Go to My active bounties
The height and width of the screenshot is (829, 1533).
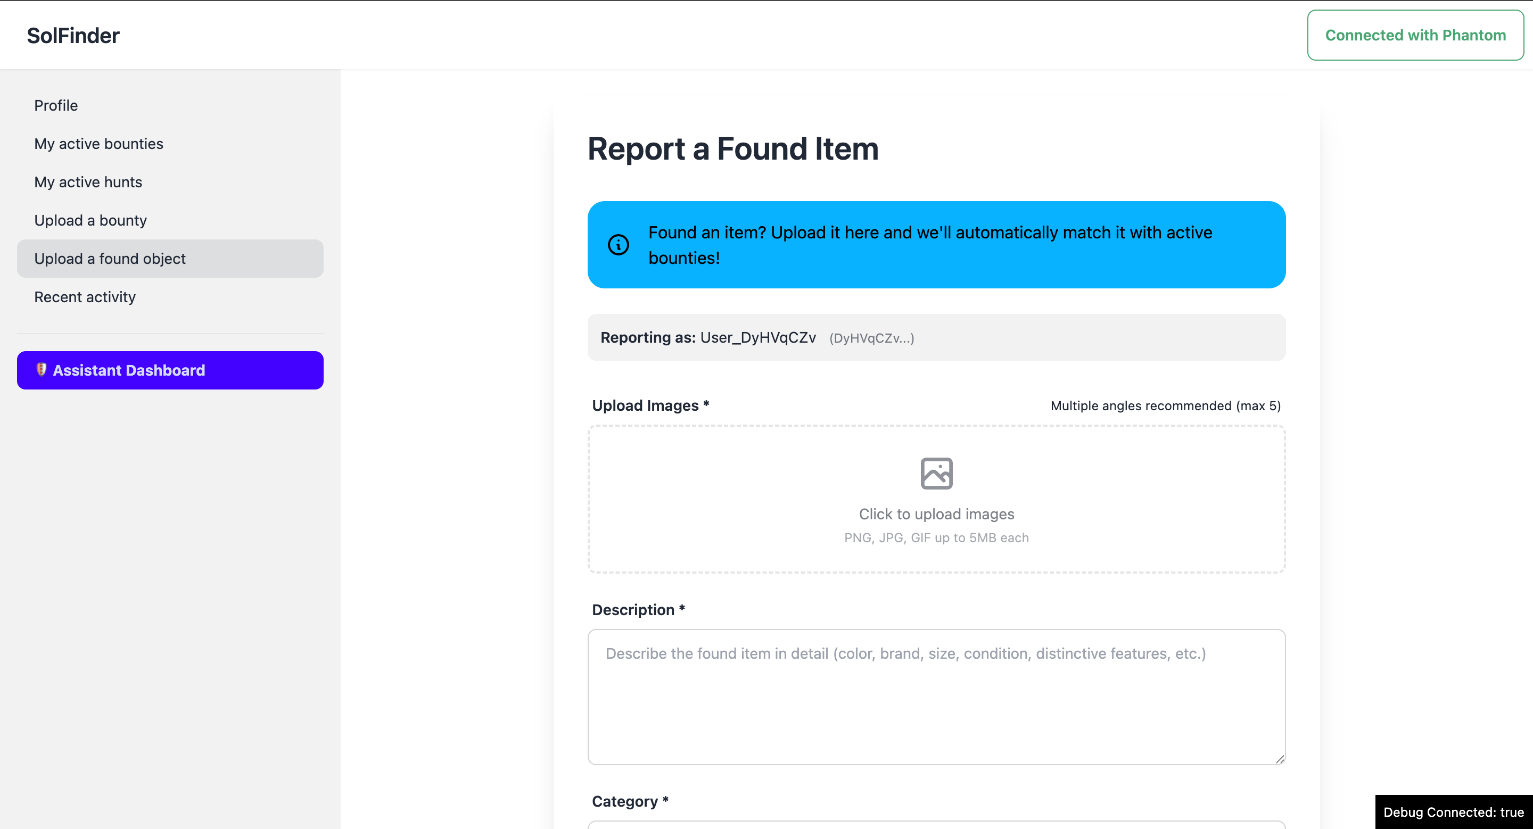coord(98,144)
